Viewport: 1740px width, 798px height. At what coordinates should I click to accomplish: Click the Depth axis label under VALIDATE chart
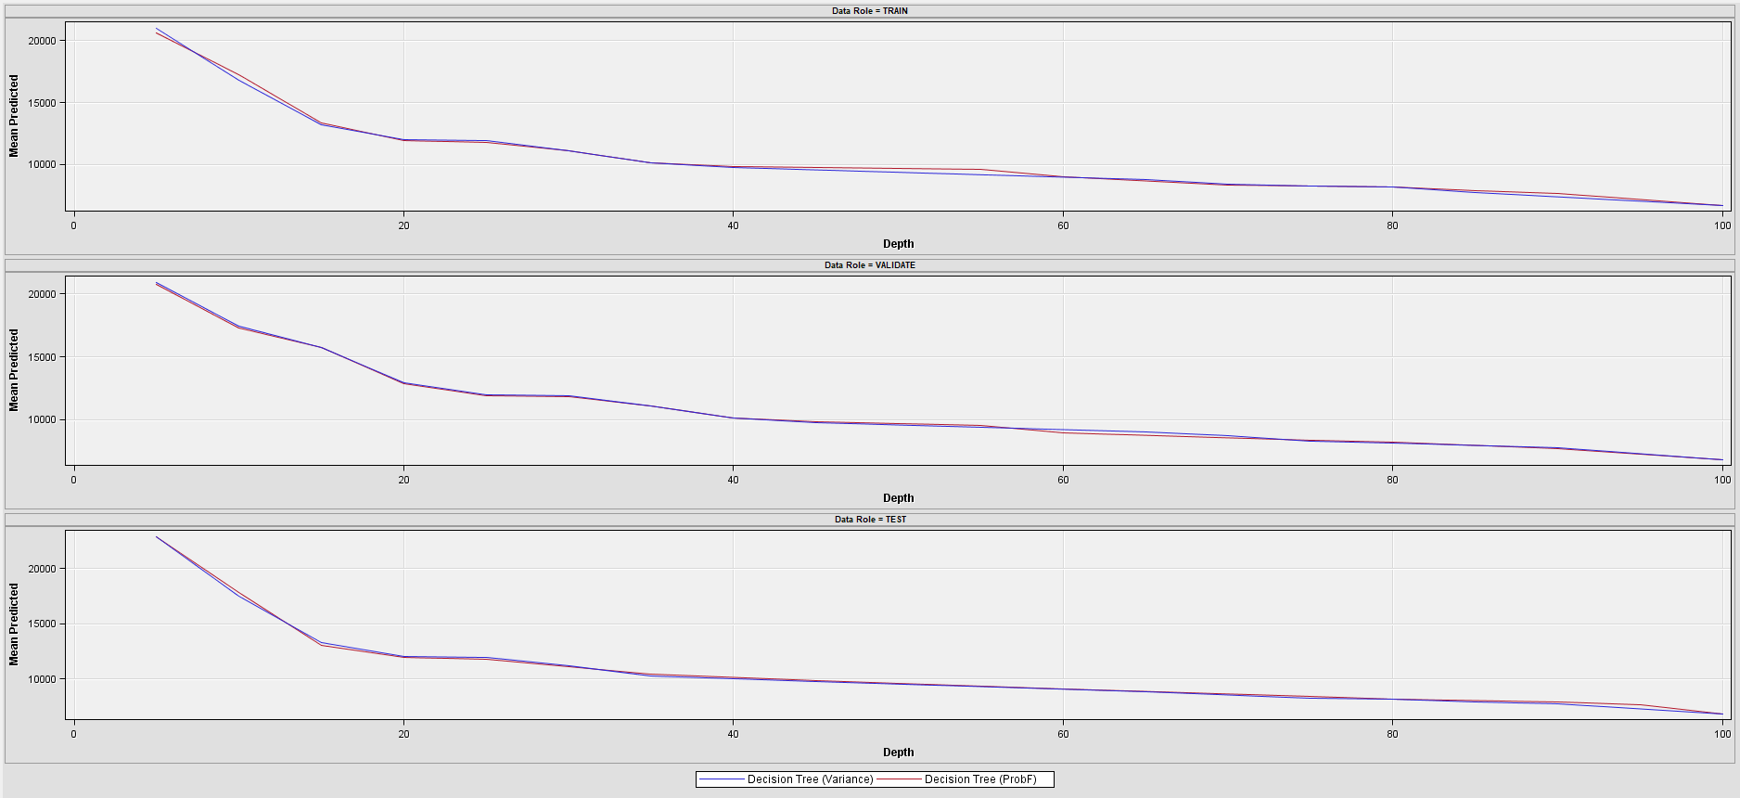[898, 498]
